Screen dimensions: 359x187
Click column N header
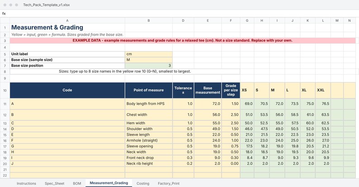pos(350,21)
